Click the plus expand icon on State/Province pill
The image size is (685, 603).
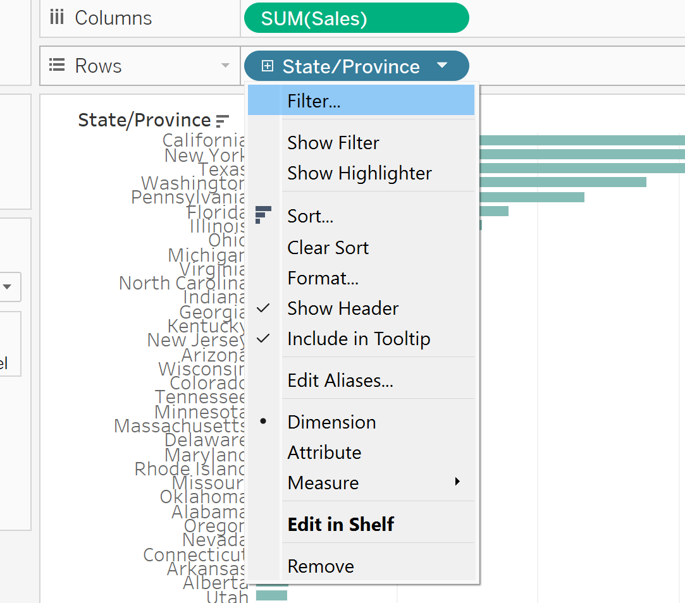click(x=268, y=66)
